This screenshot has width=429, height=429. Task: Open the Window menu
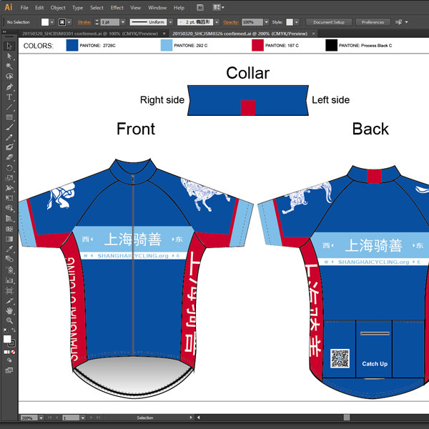157,8
